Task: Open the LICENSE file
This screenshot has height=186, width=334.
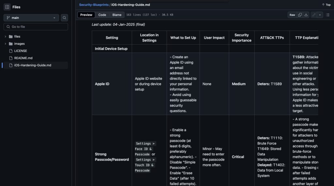Action: point(21,51)
